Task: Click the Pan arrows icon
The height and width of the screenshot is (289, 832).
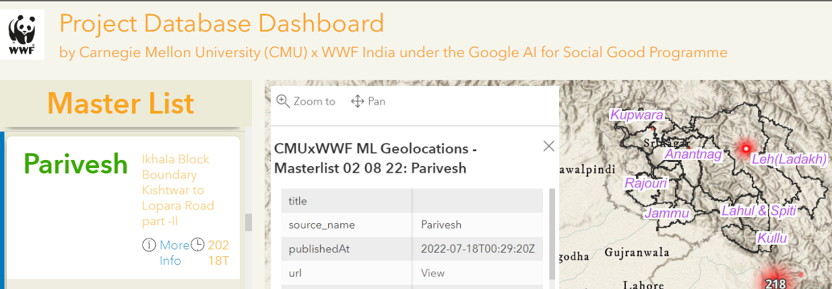Action: [358, 101]
